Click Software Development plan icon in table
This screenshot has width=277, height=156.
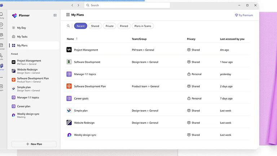69,62
